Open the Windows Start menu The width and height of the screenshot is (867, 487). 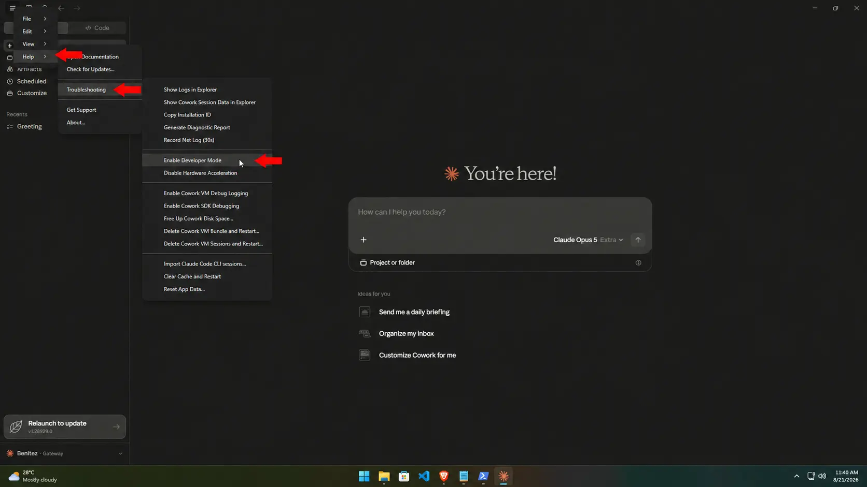coord(364,476)
